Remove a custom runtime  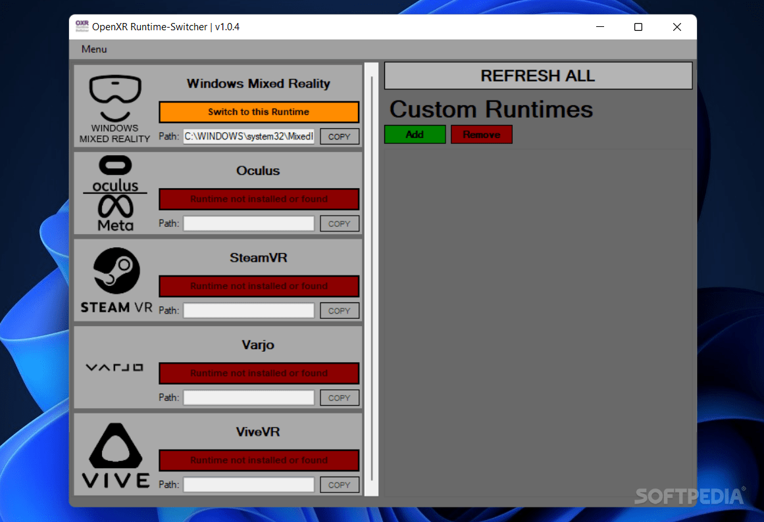[x=482, y=134]
